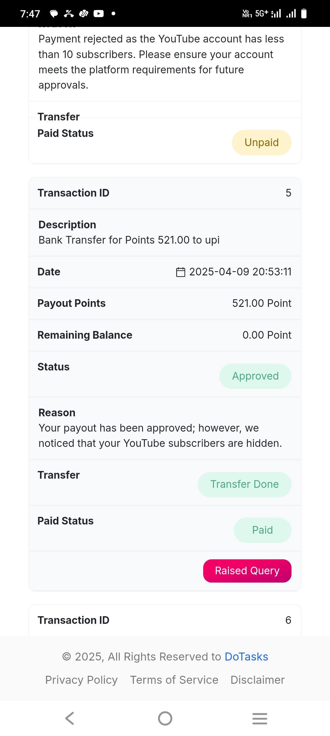Open the Privacy Policy link
Screen dimensions: 330x736
(x=81, y=680)
